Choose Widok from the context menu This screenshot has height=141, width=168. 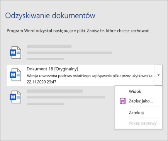(x=135, y=92)
